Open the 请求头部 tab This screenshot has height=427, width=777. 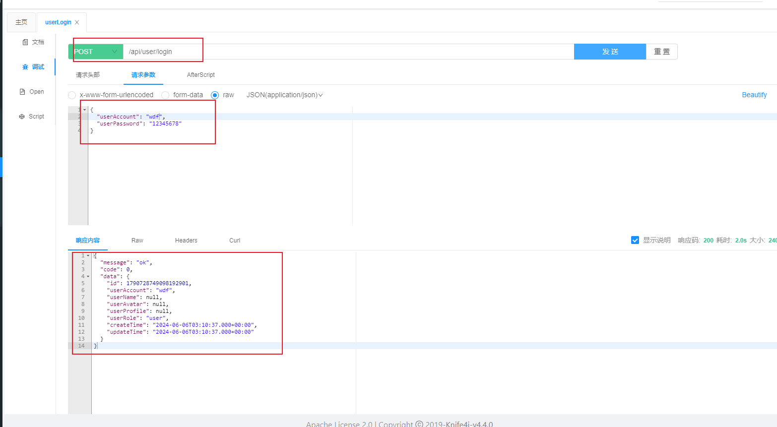88,75
